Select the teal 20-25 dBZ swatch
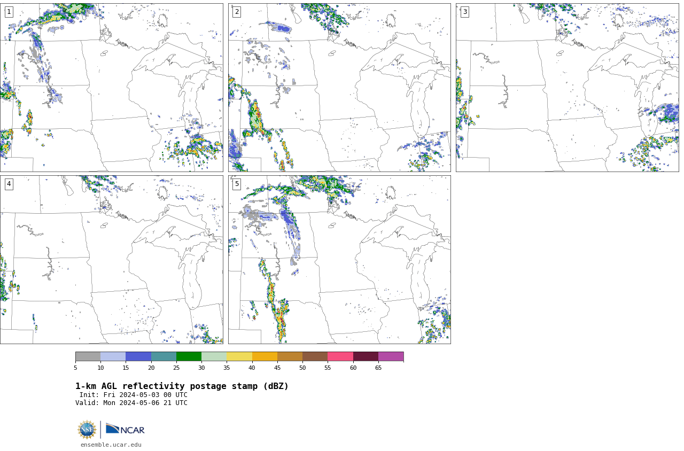The image size is (684, 451). coord(164,356)
